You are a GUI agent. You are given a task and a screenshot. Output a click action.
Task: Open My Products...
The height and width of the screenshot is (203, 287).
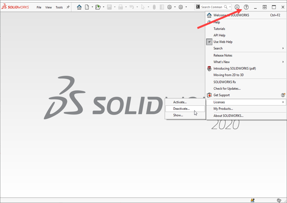point(246,109)
